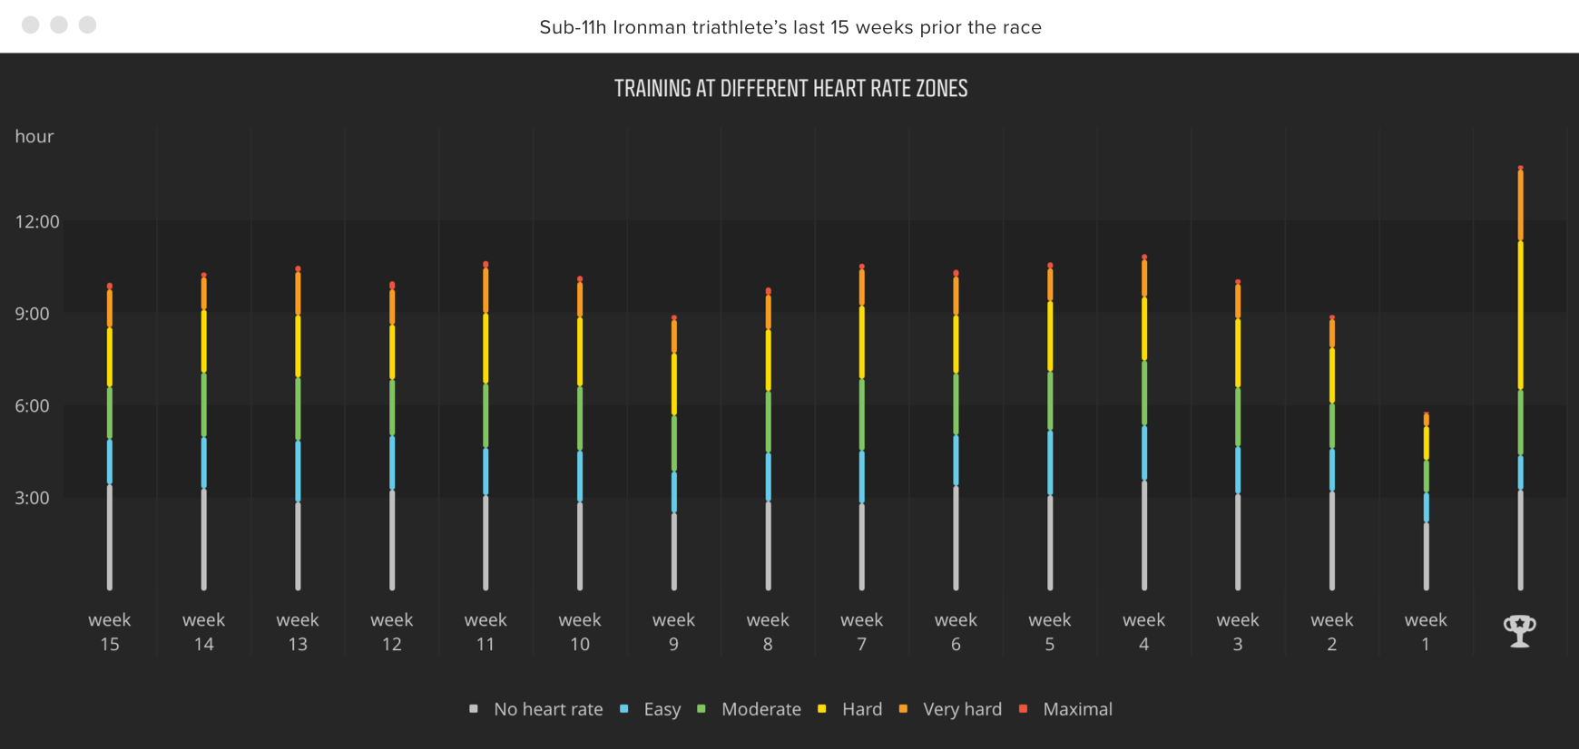This screenshot has height=749, width=1579.
Task: Click the 6:00 y-axis label
Action: coord(32,405)
